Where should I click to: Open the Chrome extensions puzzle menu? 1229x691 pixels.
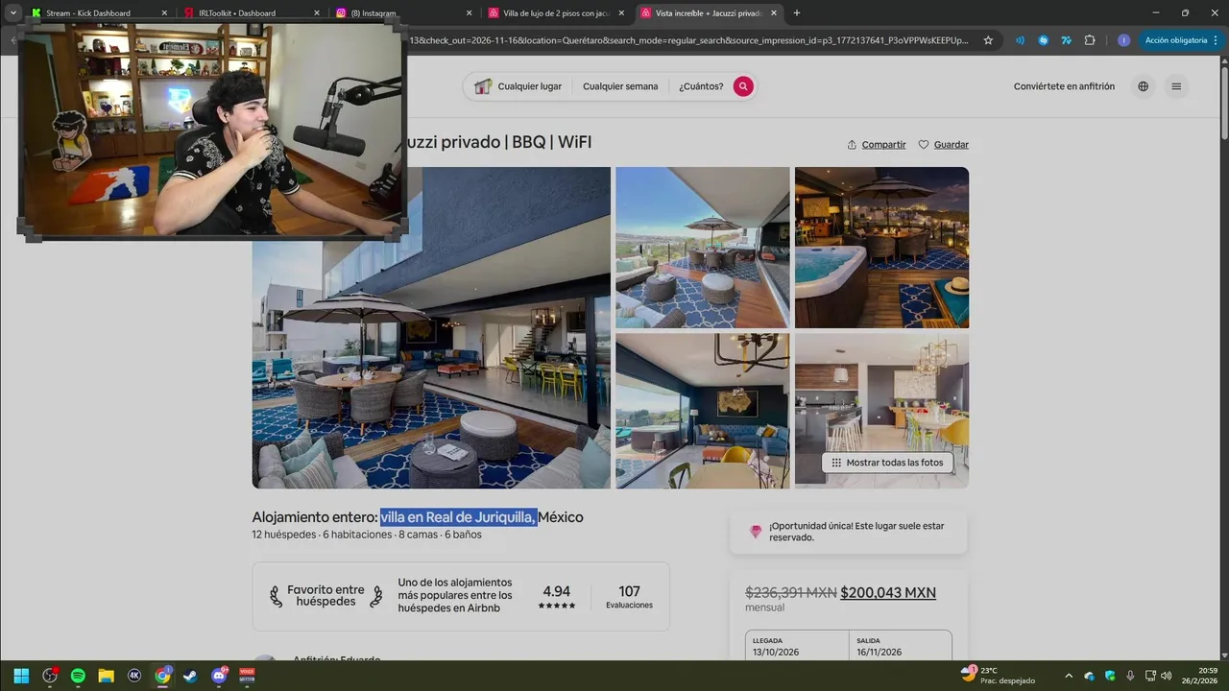pos(1090,40)
